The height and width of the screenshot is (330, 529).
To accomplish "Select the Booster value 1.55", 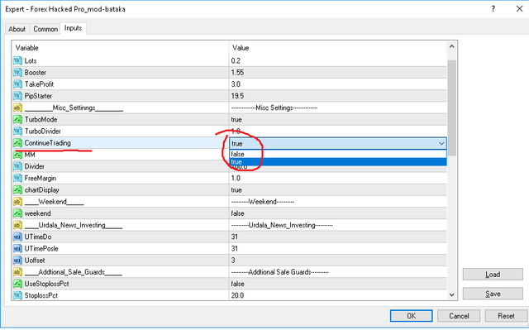I will (x=237, y=73).
